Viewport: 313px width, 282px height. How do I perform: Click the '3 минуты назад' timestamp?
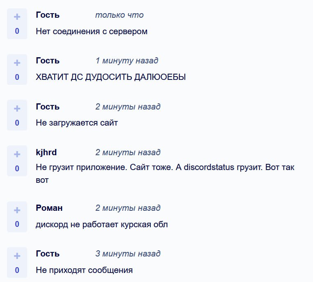click(x=128, y=254)
